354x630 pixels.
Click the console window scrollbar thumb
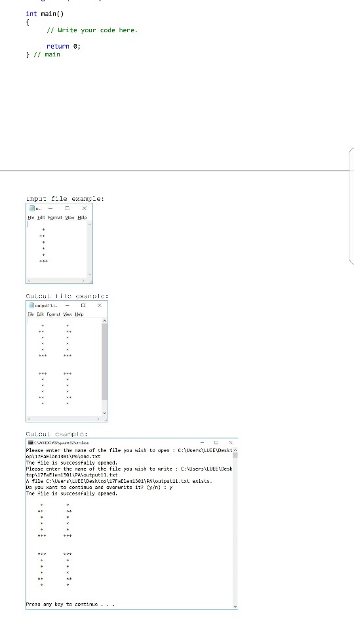(235, 455)
